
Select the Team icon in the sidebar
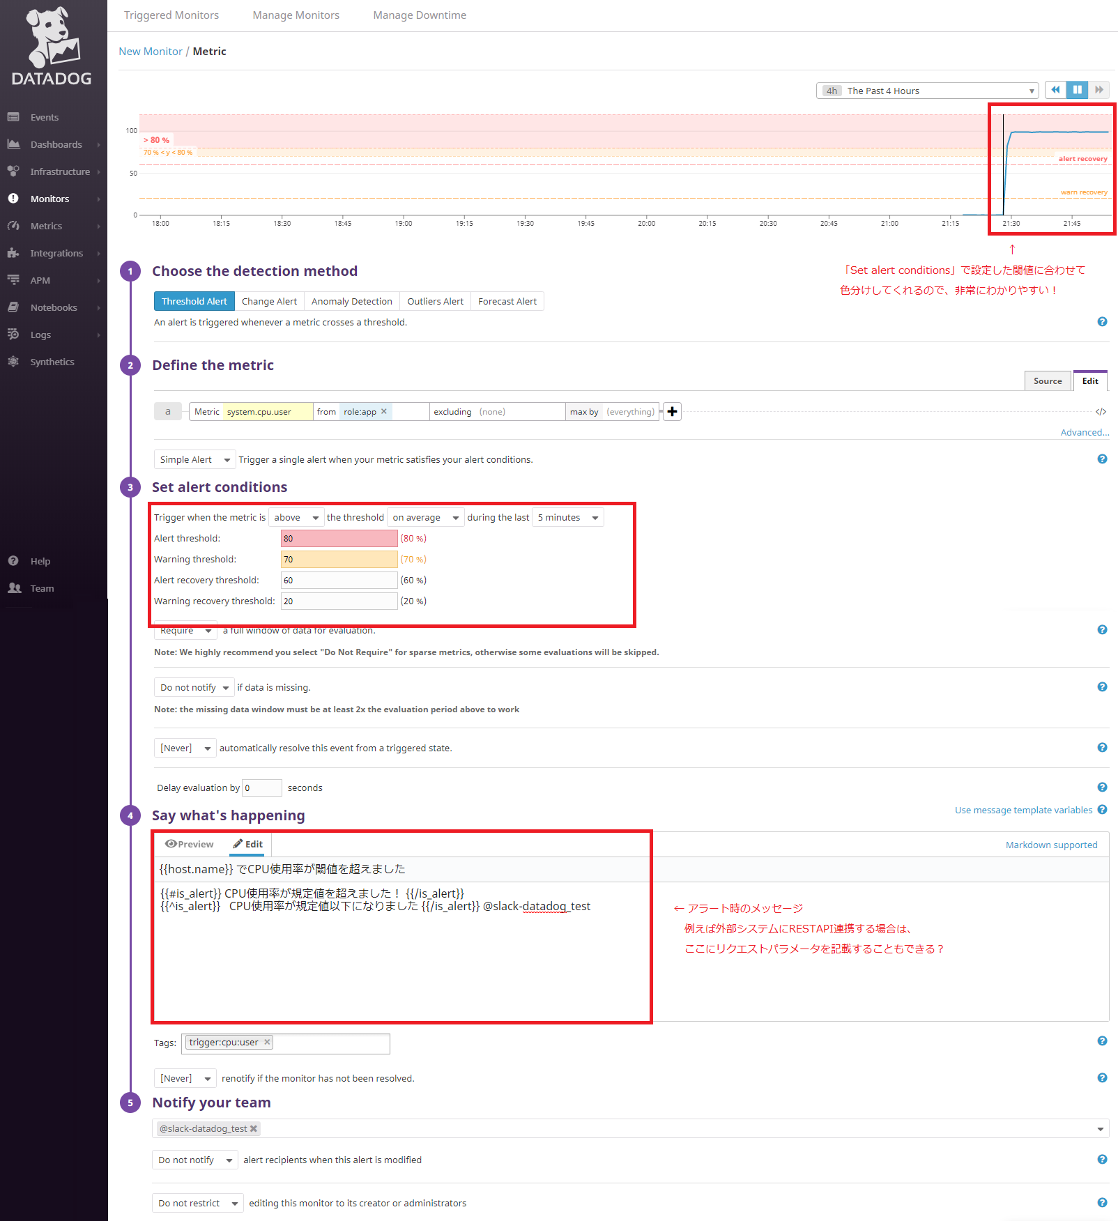click(x=14, y=588)
